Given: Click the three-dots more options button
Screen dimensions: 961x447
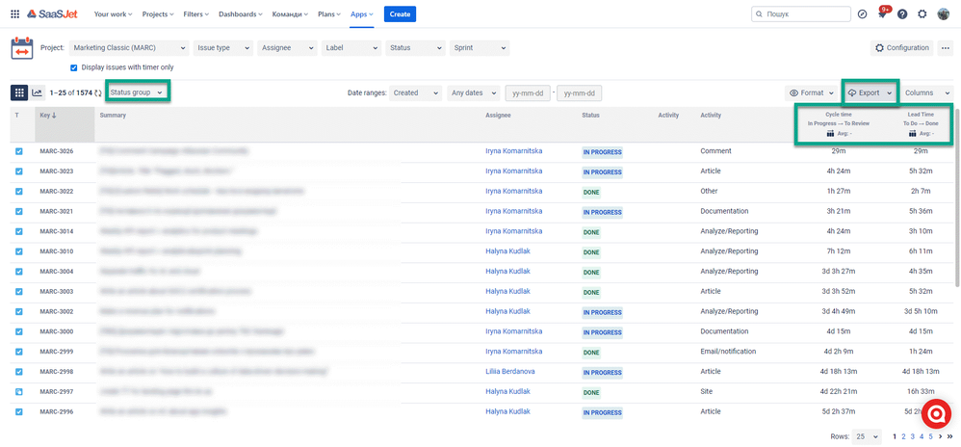Looking at the screenshot, I should click(x=945, y=48).
